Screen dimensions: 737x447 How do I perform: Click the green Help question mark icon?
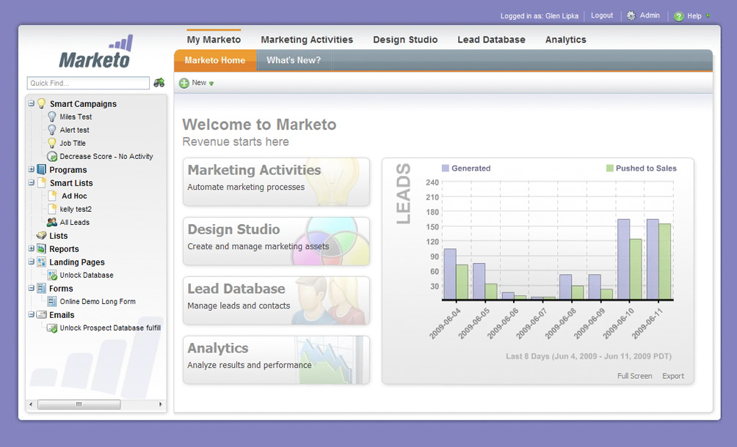[679, 16]
